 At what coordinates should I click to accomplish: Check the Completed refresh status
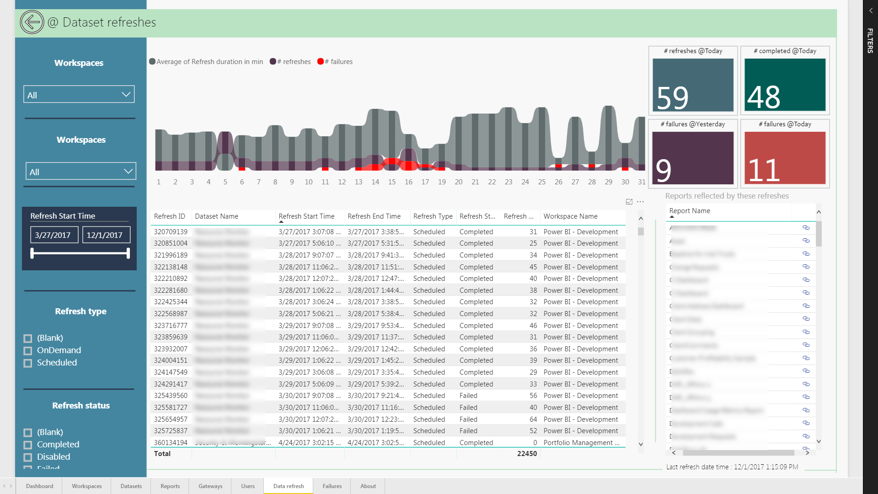click(28, 445)
